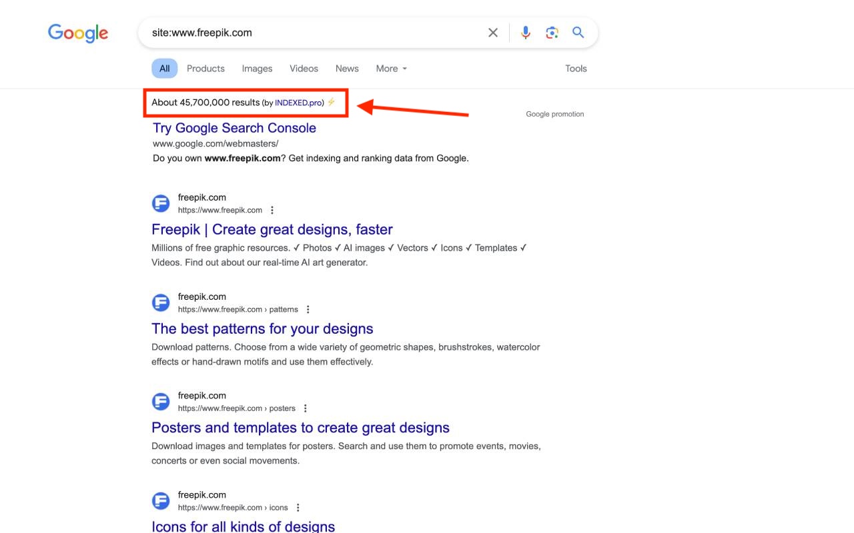
Task: Click the Download patterns snippet text
Action: [x=346, y=354]
